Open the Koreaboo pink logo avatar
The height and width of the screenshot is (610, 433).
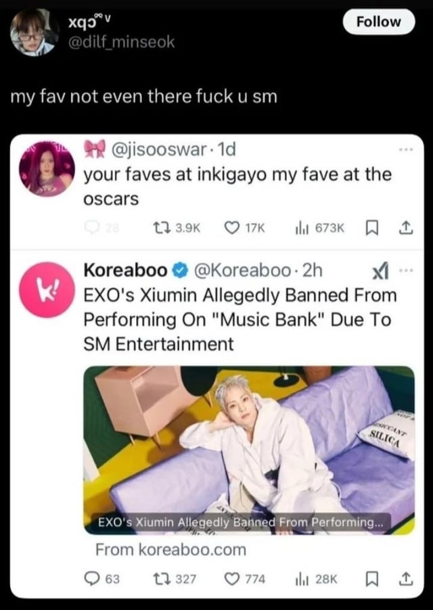(x=47, y=290)
